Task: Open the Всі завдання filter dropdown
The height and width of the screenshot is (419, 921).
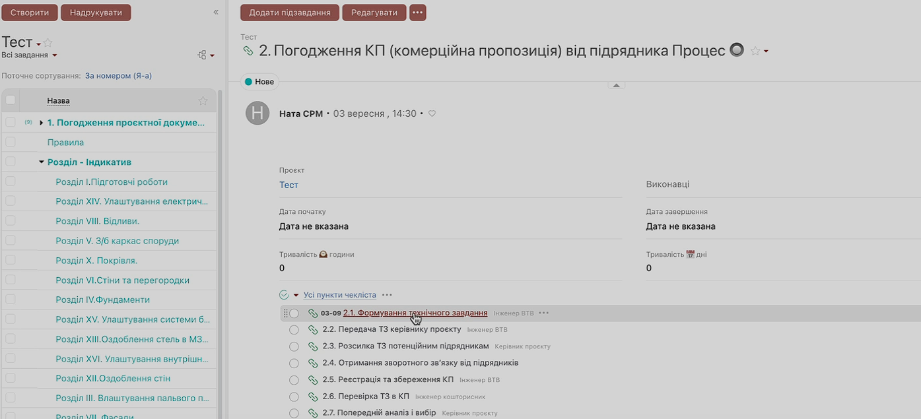Action: click(x=30, y=55)
